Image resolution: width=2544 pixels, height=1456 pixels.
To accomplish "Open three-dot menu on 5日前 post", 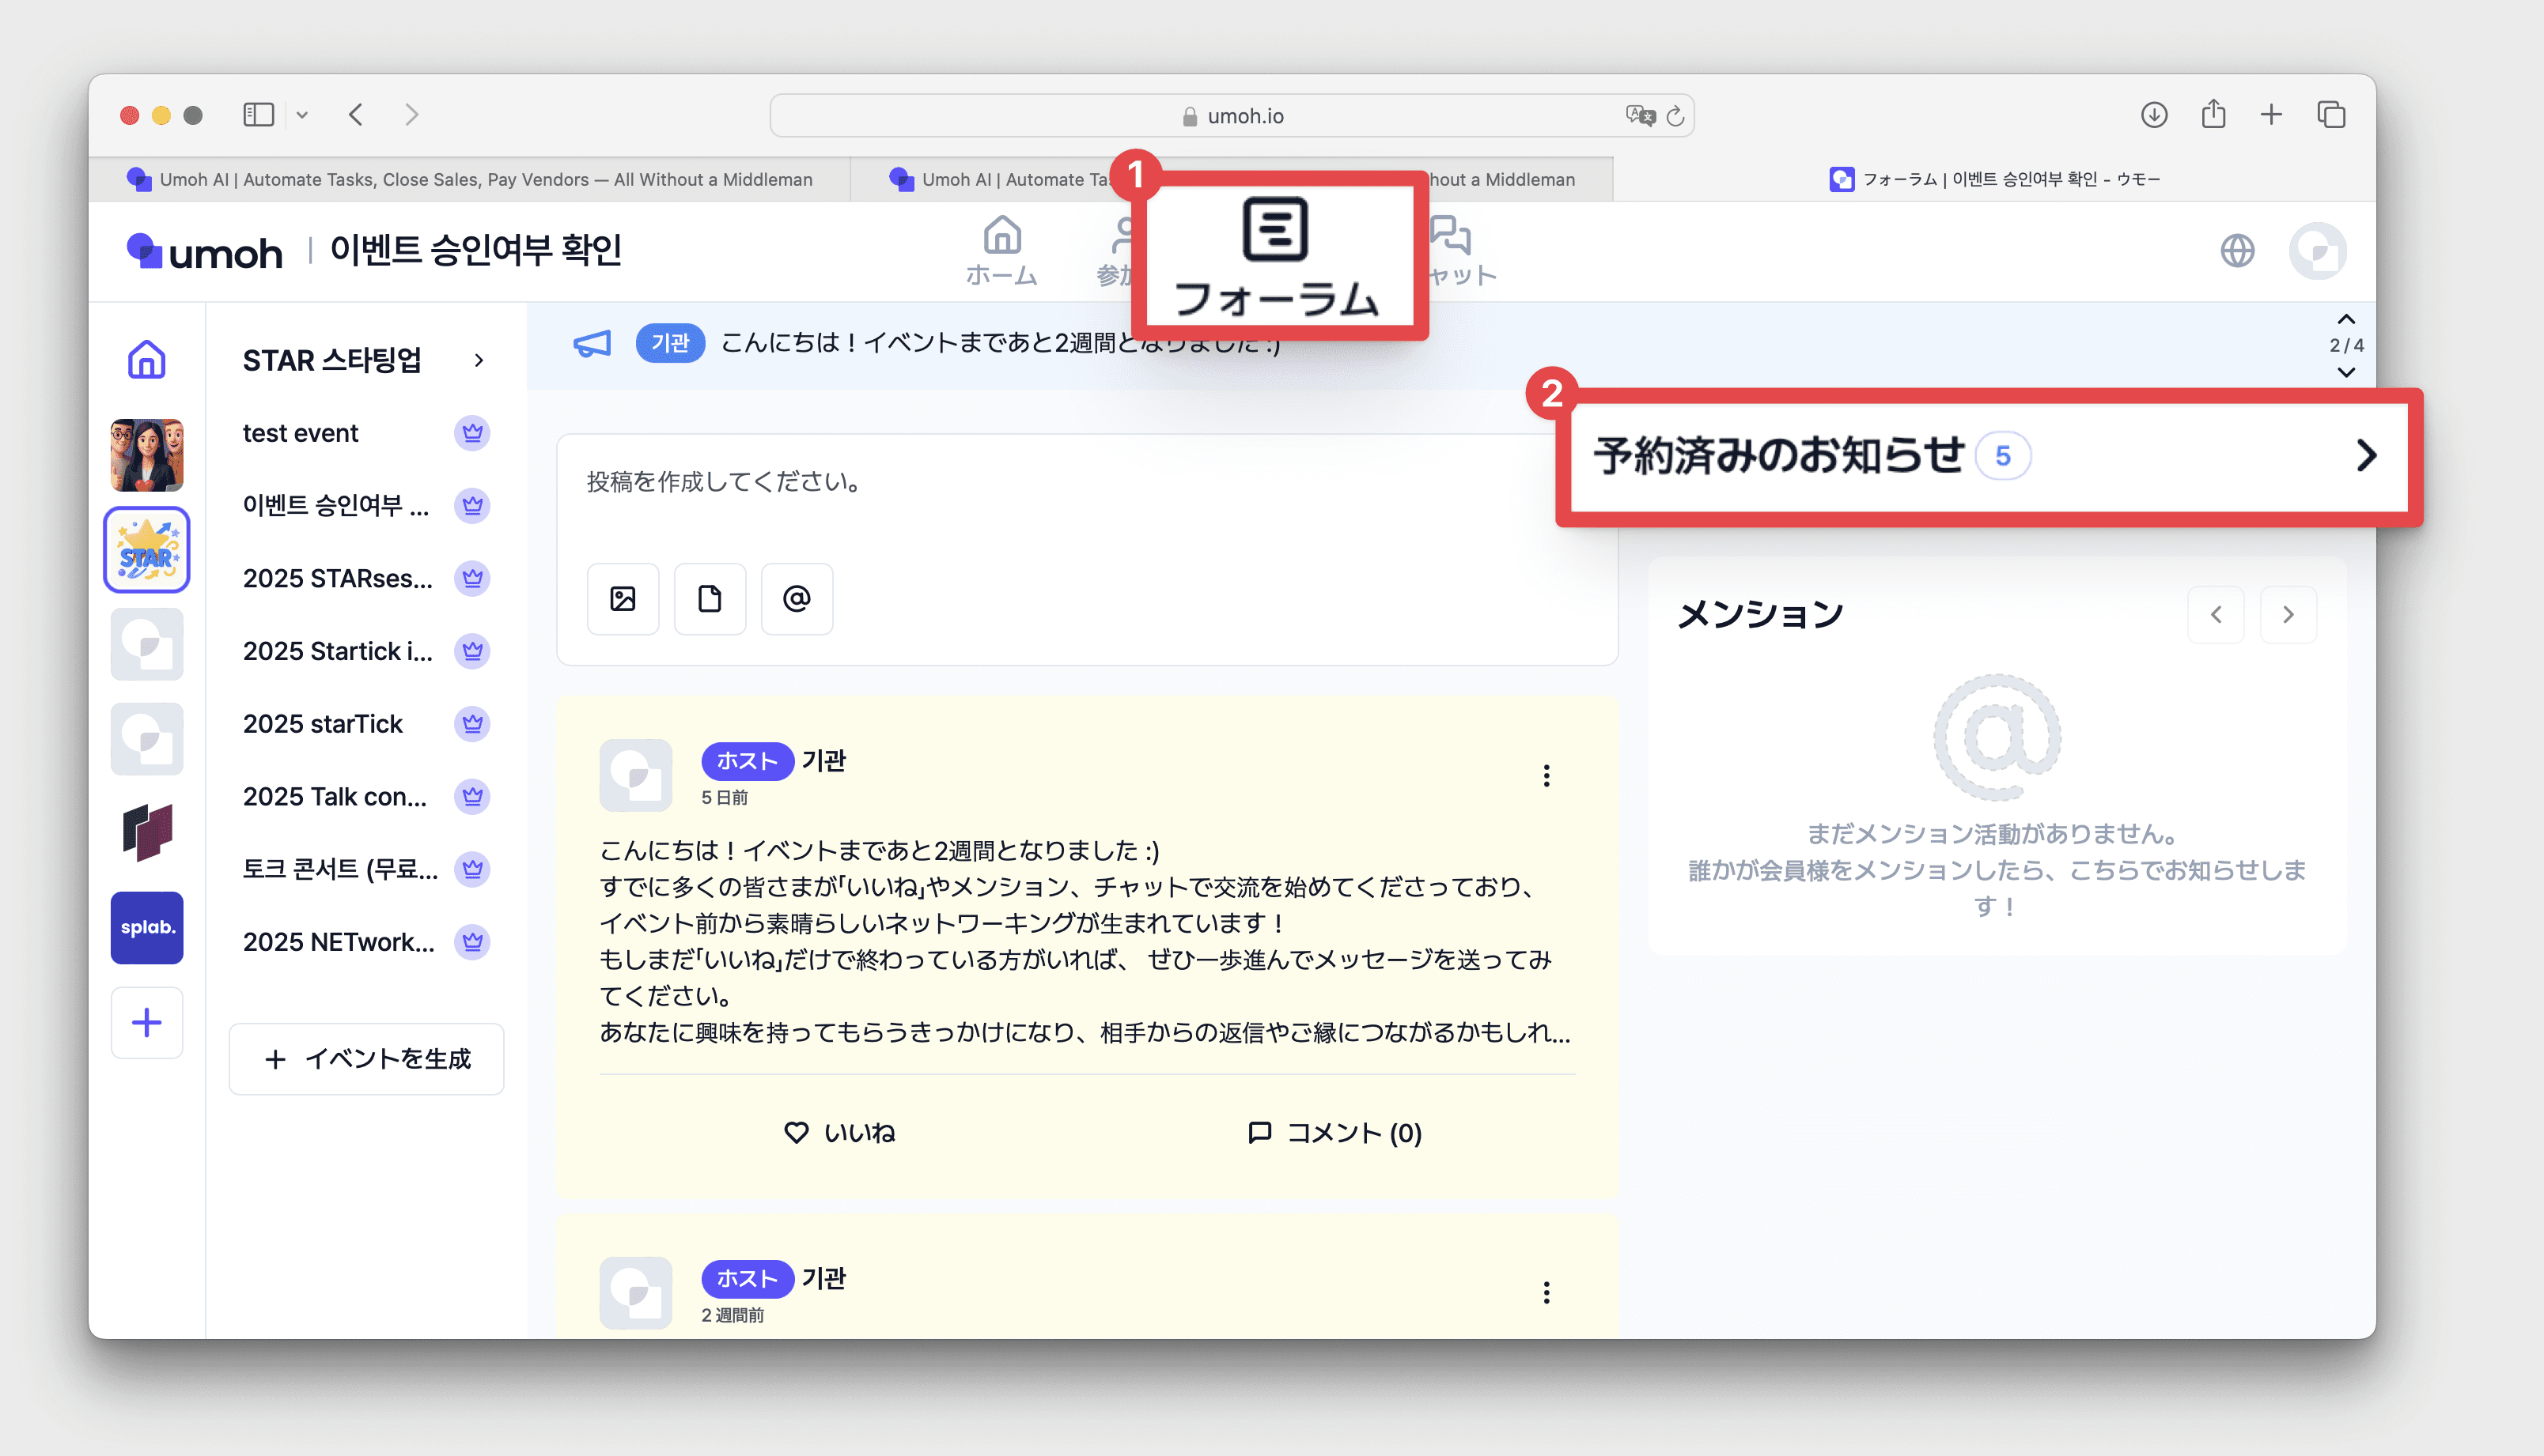I will [x=1546, y=775].
